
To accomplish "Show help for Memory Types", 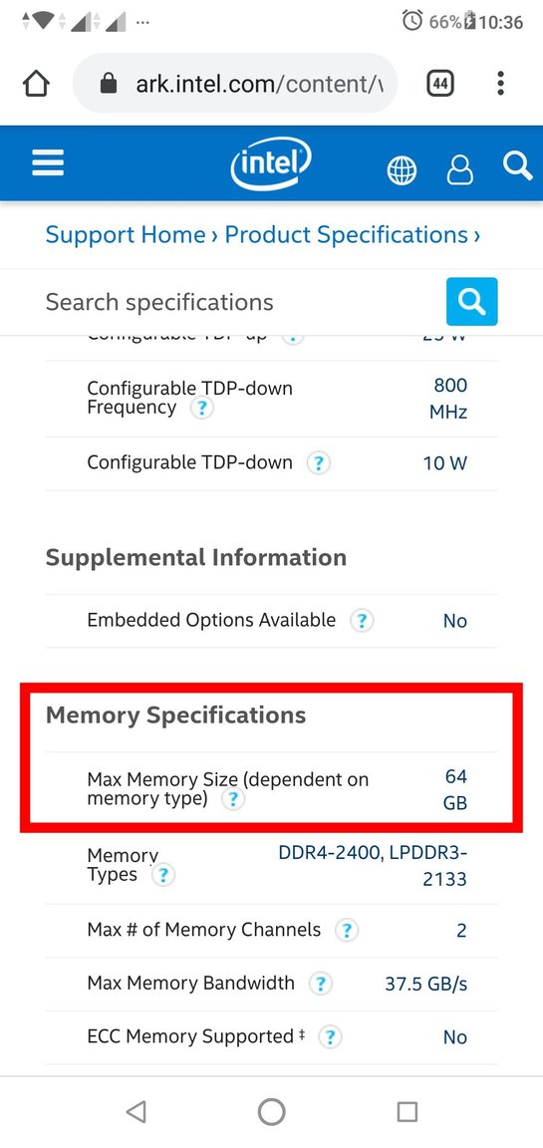I will coord(162,875).
